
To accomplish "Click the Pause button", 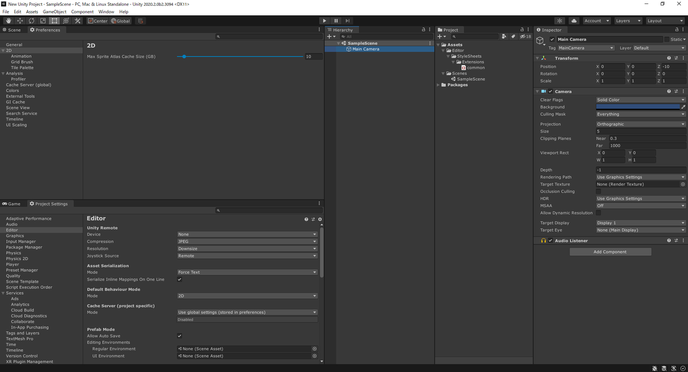I will [336, 21].
